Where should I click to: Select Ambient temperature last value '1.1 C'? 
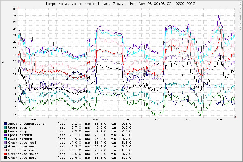[x=76, y=124]
